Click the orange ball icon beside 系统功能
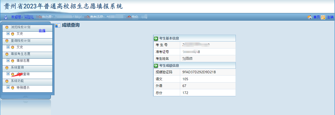 point(7,81)
